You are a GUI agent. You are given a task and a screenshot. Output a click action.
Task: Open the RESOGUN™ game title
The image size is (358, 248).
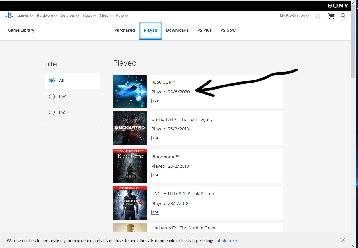[163, 82]
